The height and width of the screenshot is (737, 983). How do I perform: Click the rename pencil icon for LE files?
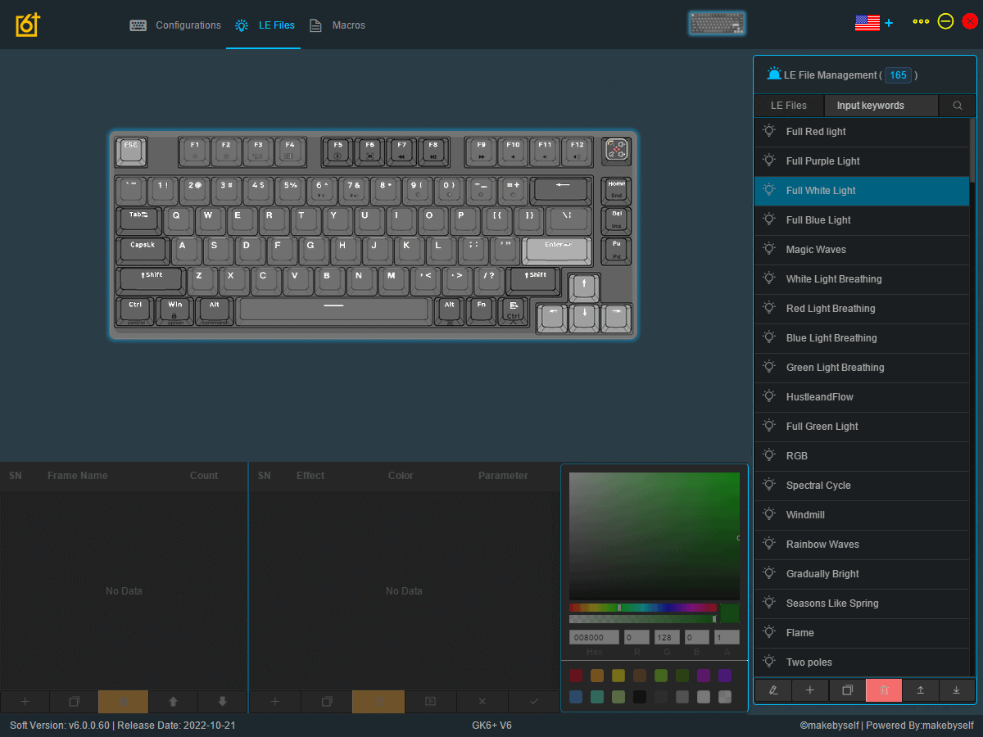click(773, 690)
